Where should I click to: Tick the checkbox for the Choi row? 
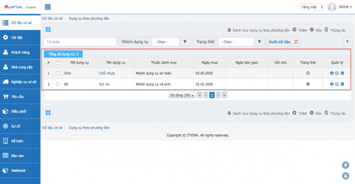[58, 73]
